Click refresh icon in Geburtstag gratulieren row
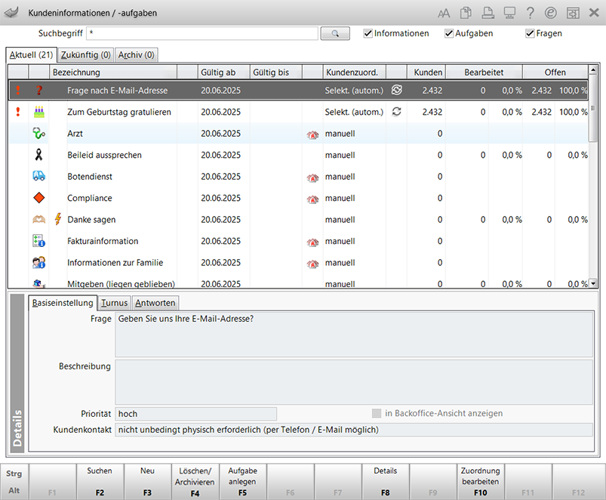 396,112
